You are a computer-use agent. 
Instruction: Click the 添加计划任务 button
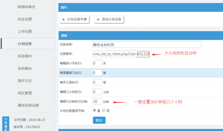tap(109, 20)
